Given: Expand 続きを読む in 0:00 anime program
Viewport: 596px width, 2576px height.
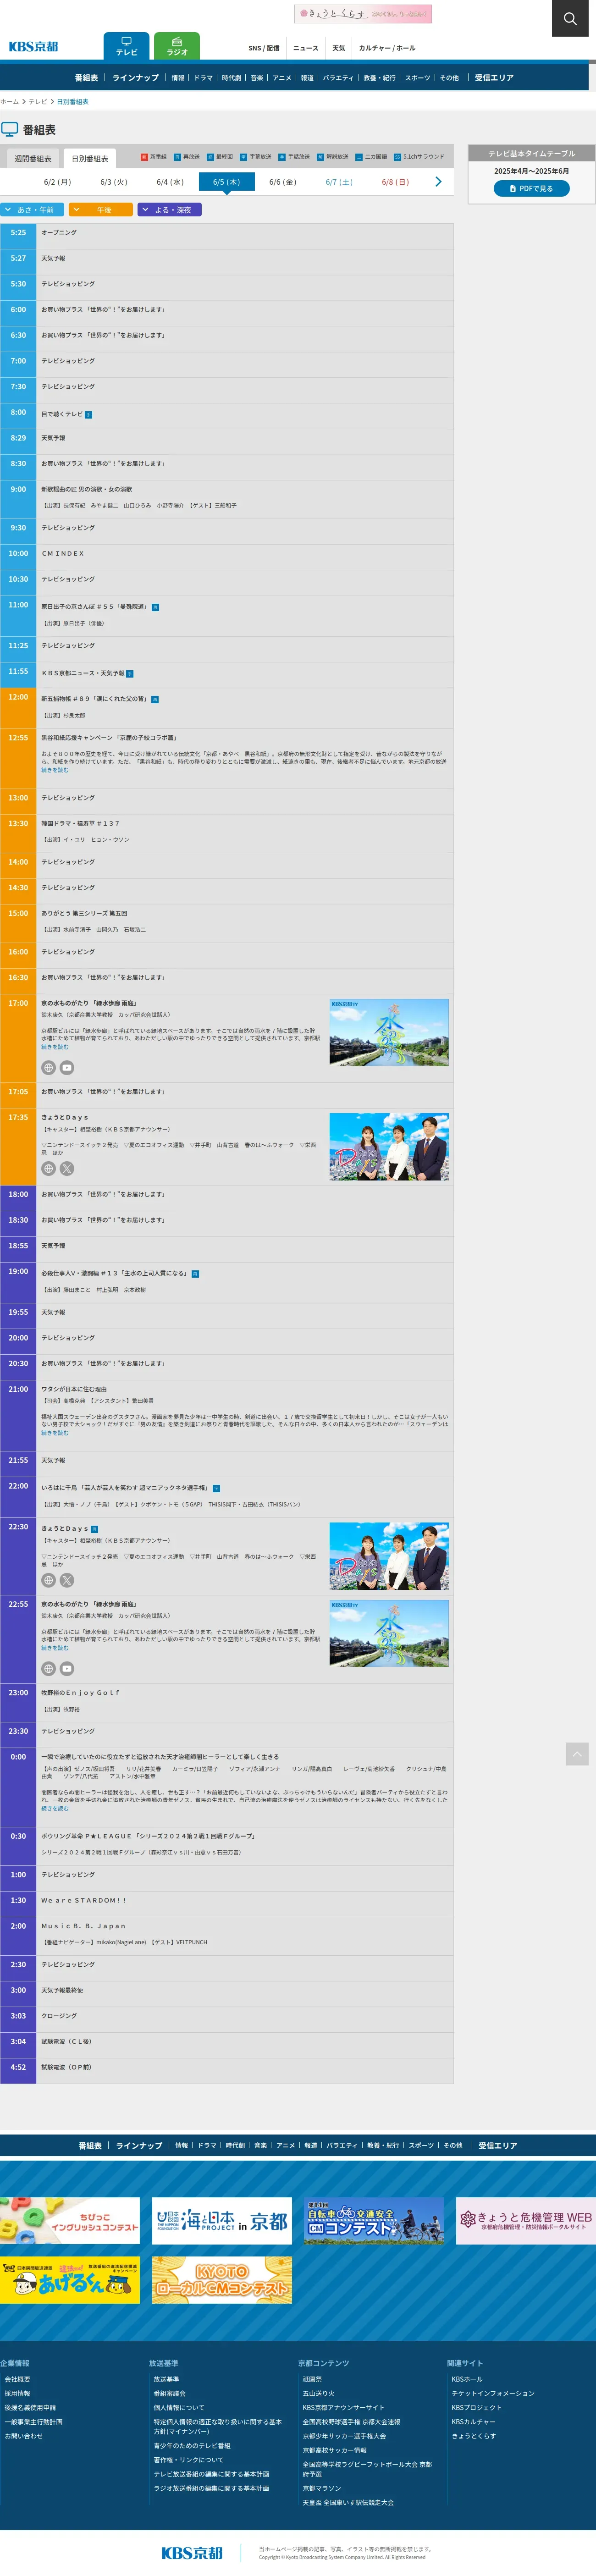Looking at the screenshot, I should 55,1808.
